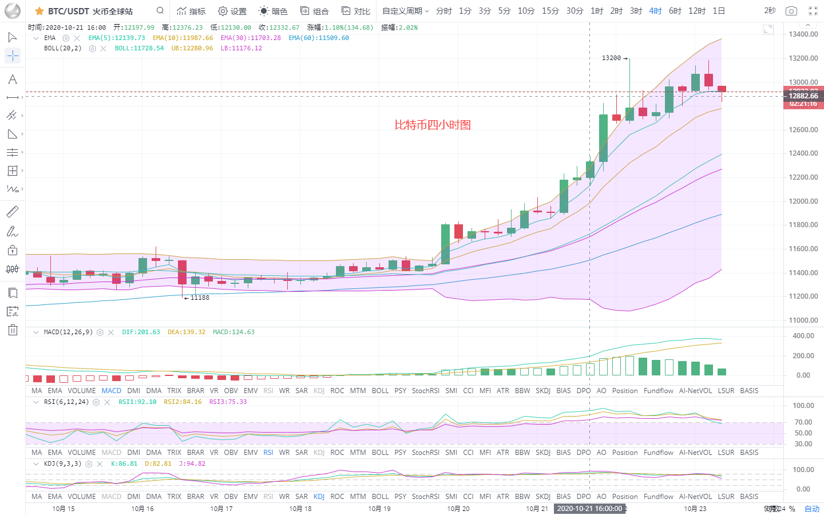Viewport: 824px width, 515px height.
Task: Collapse the EMA legend chevron
Action: coord(36,38)
